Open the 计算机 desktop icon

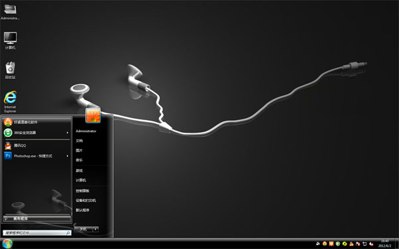[10, 41]
